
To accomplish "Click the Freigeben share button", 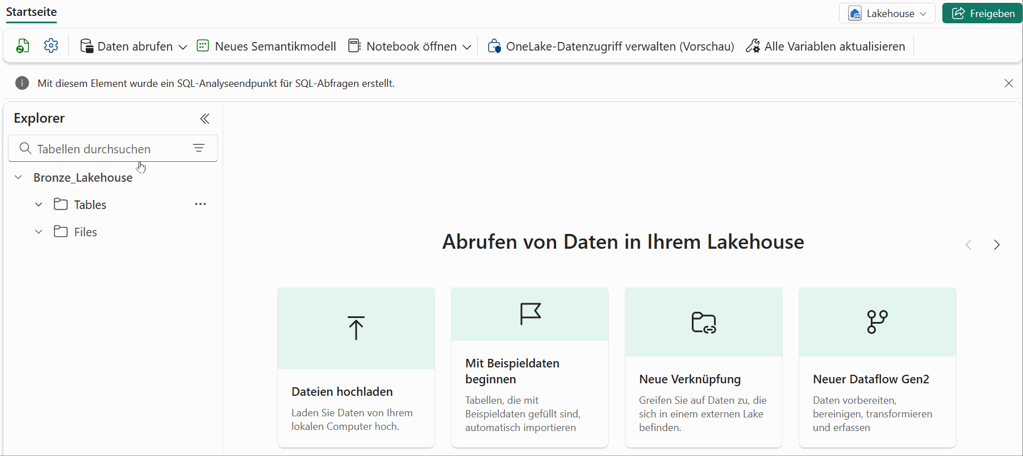I will coord(983,13).
